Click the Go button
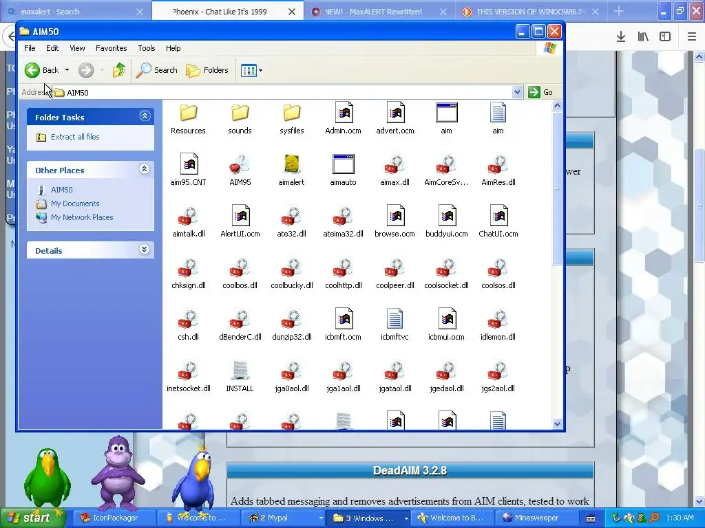The height and width of the screenshot is (528, 705). point(541,92)
